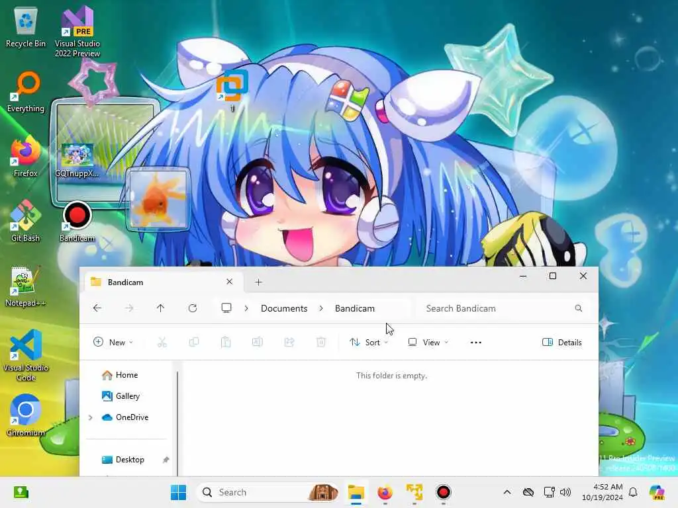Viewport: 678px width, 508px height.
Task: Open Git Bash desktop shortcut
Action: [x=26, y=221]
